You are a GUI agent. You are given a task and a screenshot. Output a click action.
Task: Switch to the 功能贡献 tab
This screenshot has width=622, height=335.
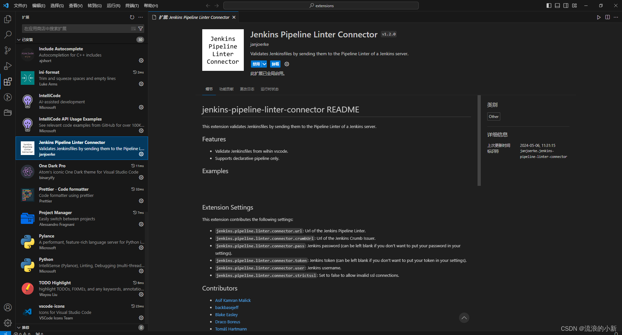click(x=226, y=89)
